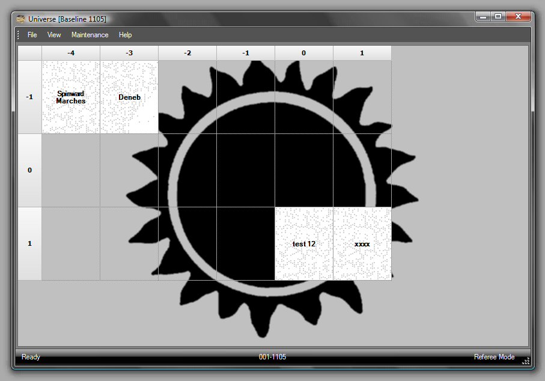
Task: Select the Deneb sector tile
Action: click(x=129, y=97)
